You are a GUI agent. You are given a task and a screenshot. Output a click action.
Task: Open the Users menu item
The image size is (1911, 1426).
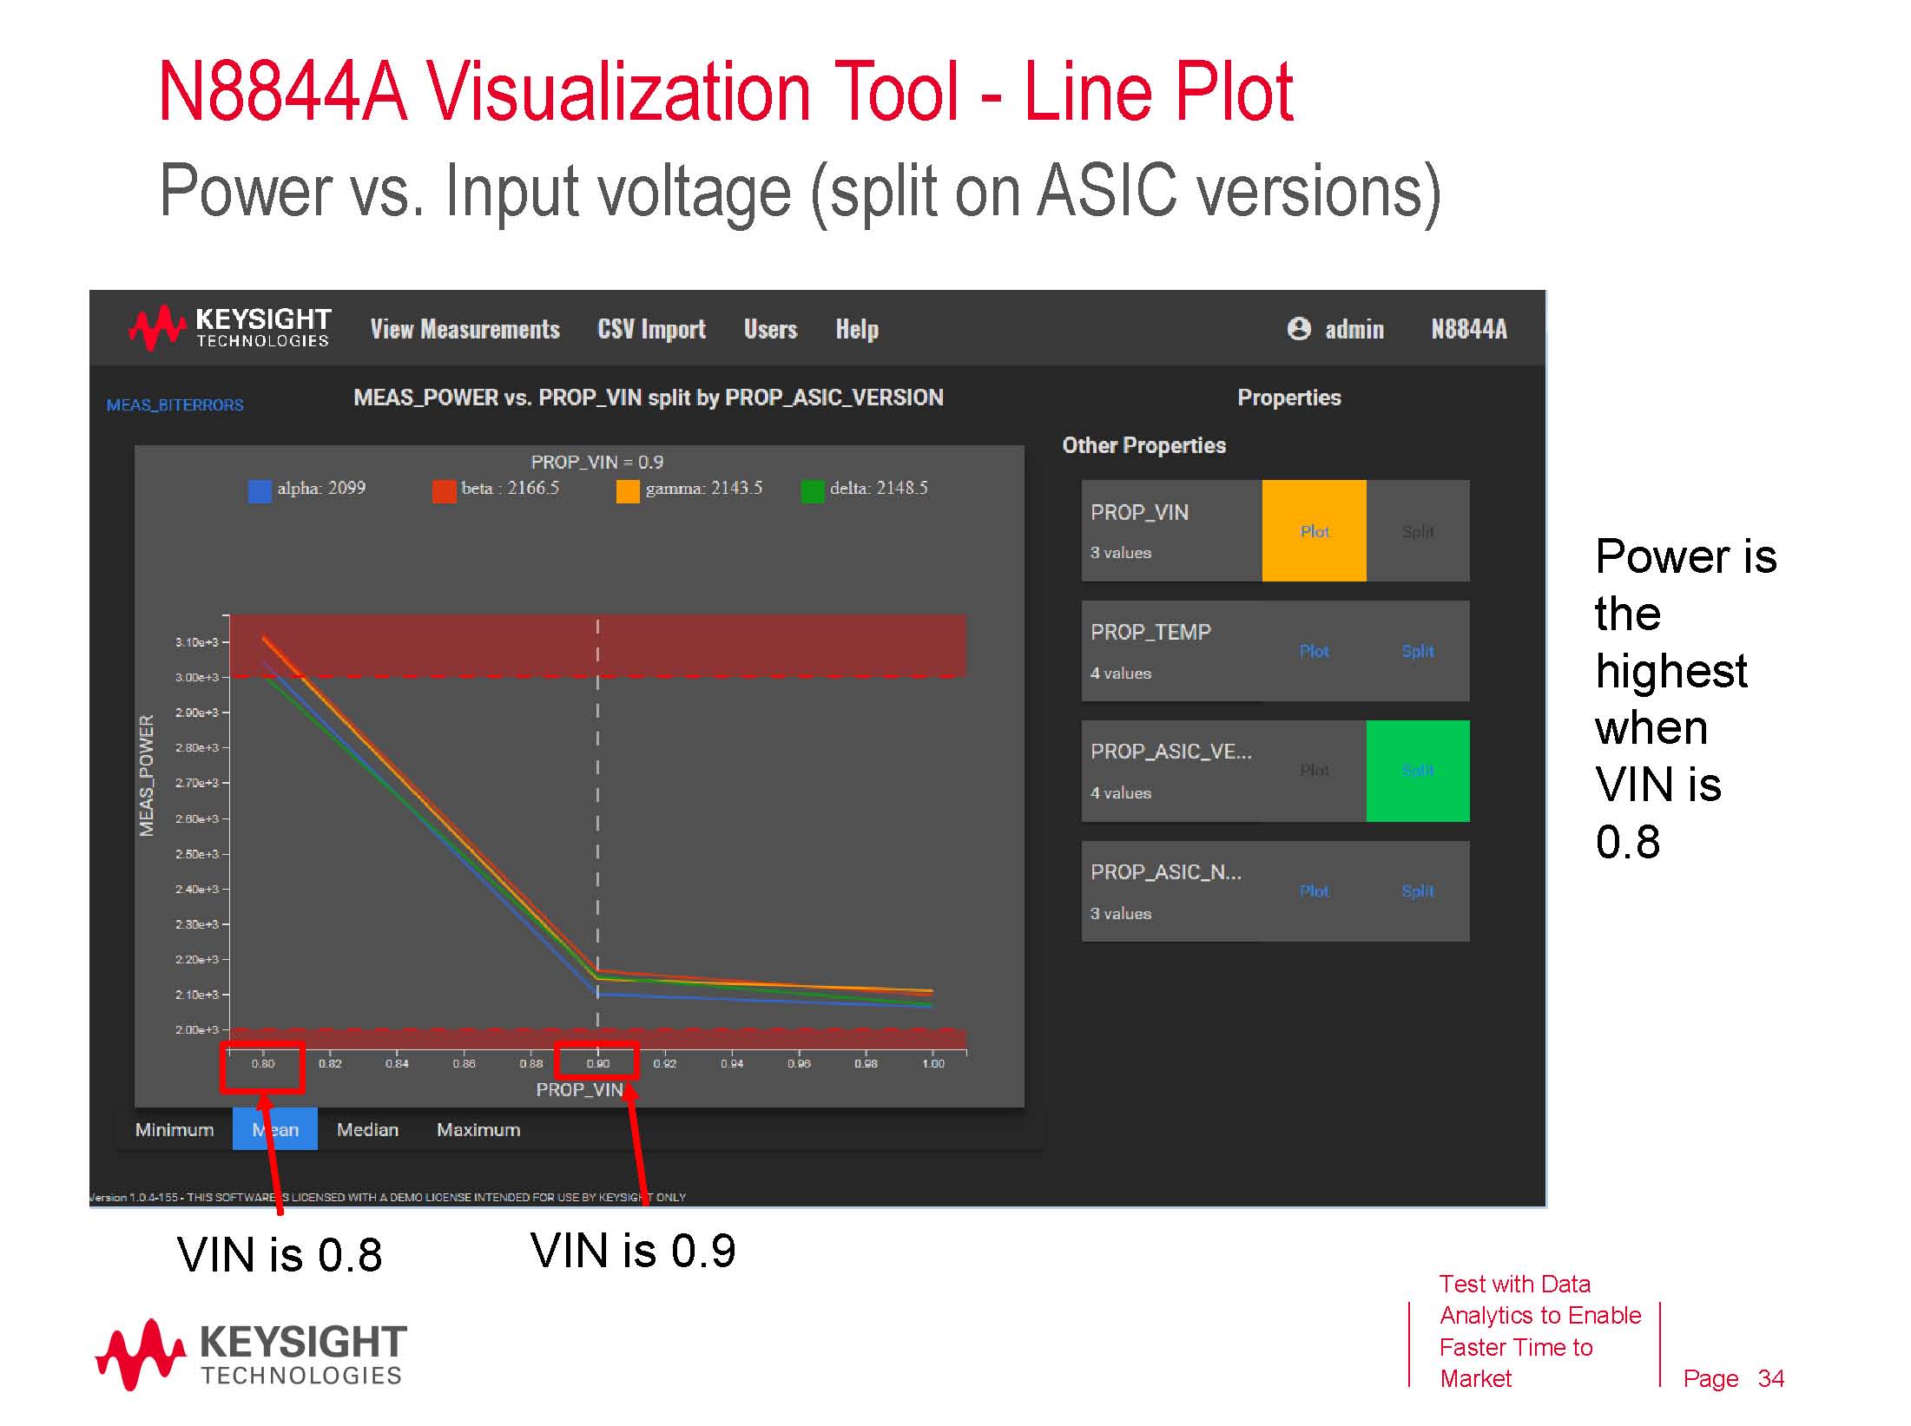tap(770, 329)
